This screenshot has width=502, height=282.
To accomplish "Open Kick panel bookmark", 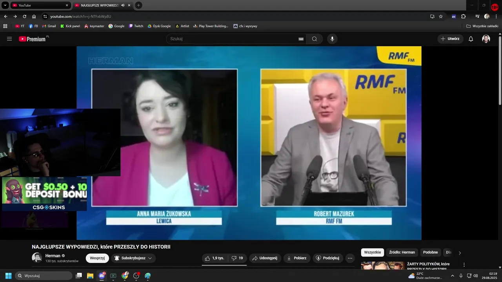I will [70, 26].
